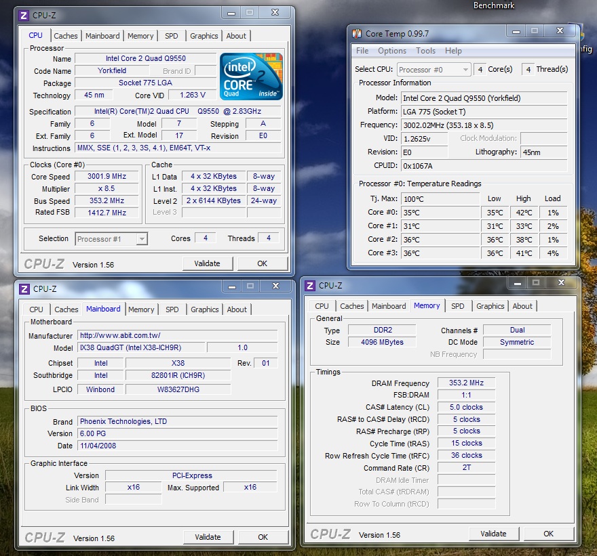The height and width of the screenshot is (556, 597).
Task: Click Core VID value 1.263 V
Action: pos(193,95)
